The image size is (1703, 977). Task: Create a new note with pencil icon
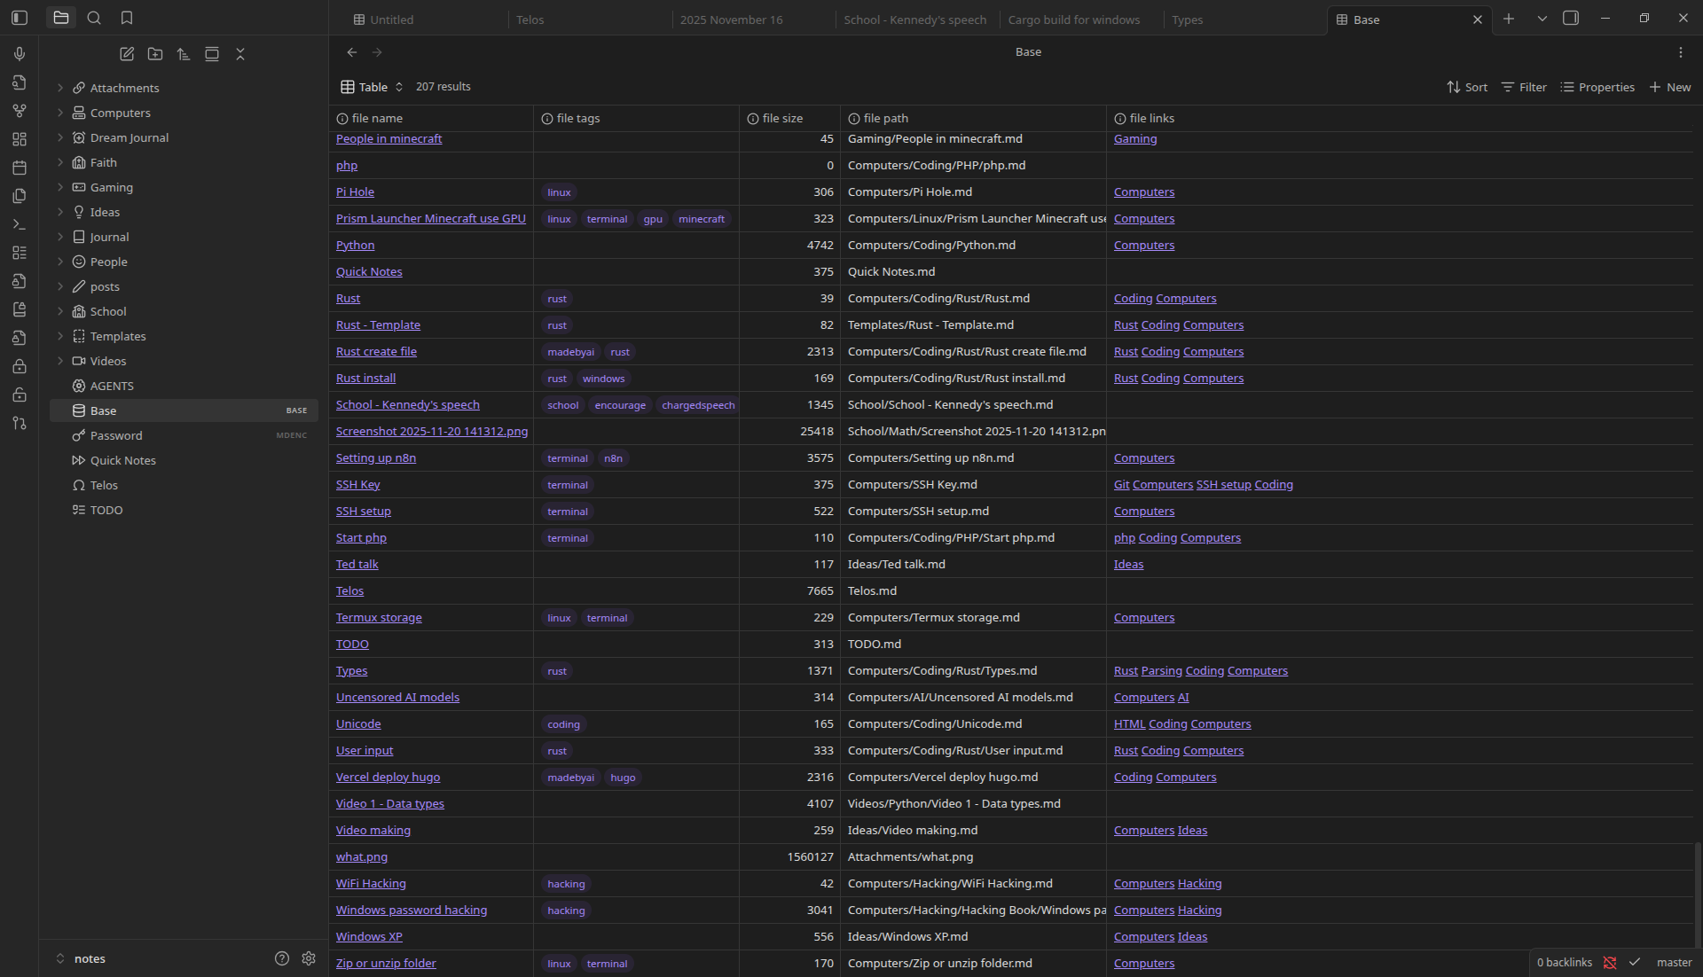point(127,54)
